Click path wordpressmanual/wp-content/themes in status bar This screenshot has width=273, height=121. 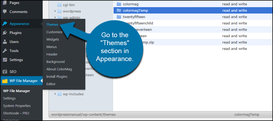[83, 114]
